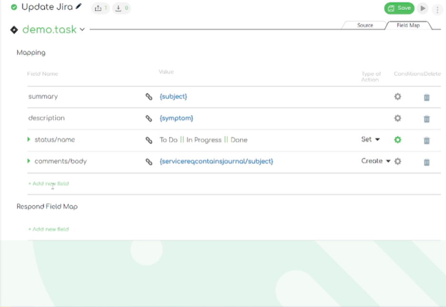Open conditions for the status/name field
Screen dimensions: 446x307
click(x=397, y=139)
